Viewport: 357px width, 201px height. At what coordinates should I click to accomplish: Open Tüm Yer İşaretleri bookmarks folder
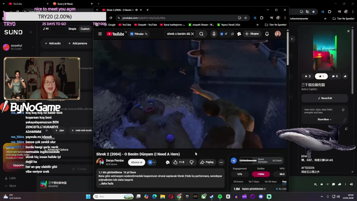point(276,25)
